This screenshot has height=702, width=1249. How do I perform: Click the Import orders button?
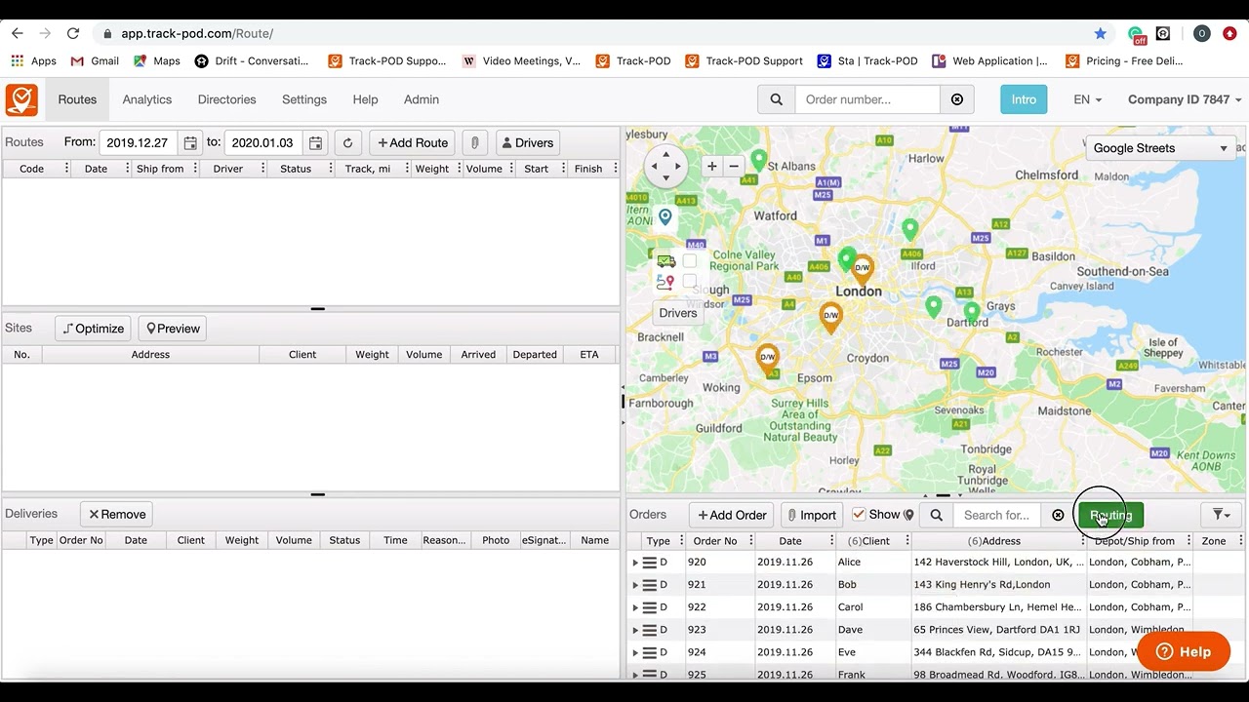[811, 515]
